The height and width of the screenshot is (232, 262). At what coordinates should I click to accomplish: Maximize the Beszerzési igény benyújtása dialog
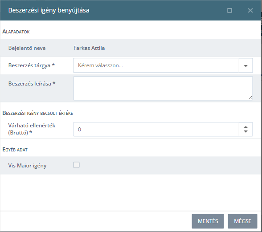(x=229, y=10)
